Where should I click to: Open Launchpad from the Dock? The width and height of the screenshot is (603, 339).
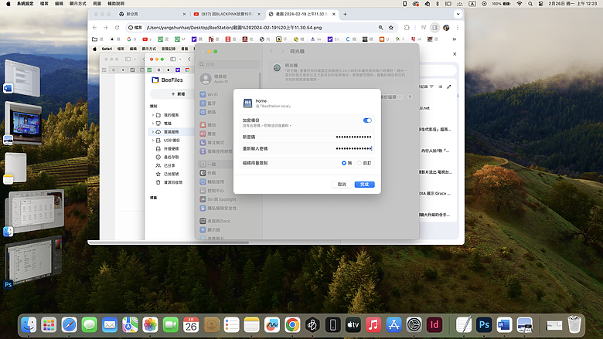point(49,325)
